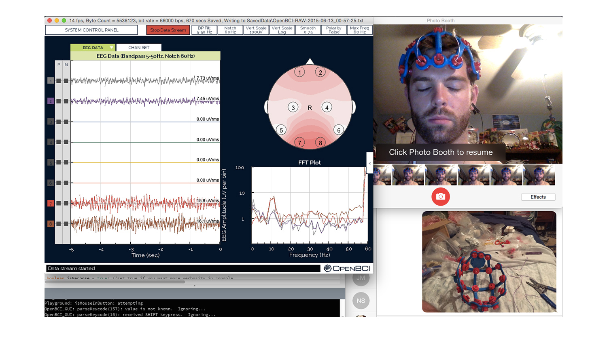The image size is (607, 341).
Task: Open the System Control Panel
Action: [91, 30]
